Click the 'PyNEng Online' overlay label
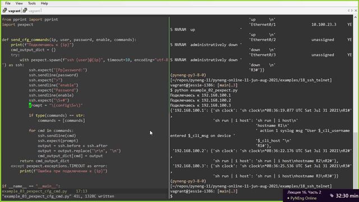Viewport: 359px width, 202px height. pyautogui.click(x=303, y=198)
